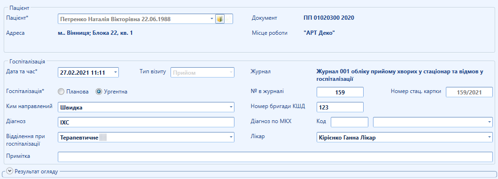Click the Документ label
498x179 pixels.
tap(264, 18)
